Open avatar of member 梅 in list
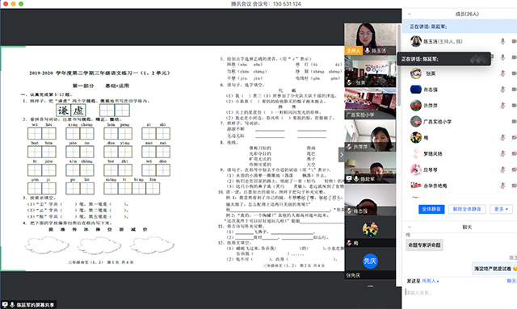This screenshot has height=309, width=517. coord(416,137)
